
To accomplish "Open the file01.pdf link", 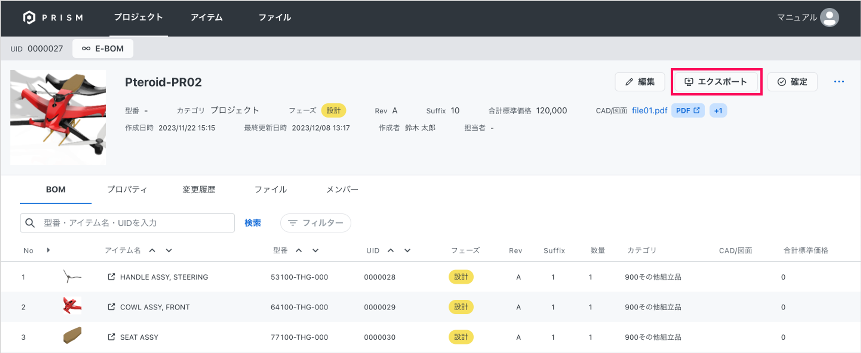I will click(649, 111).
